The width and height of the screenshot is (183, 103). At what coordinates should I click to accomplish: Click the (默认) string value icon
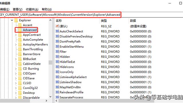pyautogui.click(x=57, y=26)
